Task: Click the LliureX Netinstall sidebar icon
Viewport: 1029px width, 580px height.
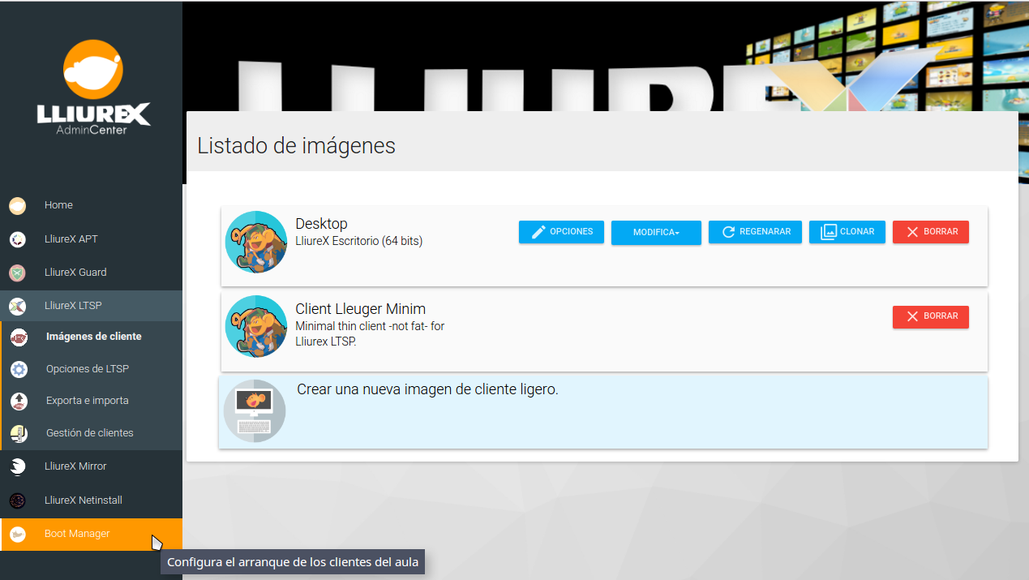Action: (17, 501)
